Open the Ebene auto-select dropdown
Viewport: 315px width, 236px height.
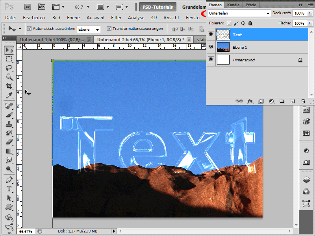[89, 29]
